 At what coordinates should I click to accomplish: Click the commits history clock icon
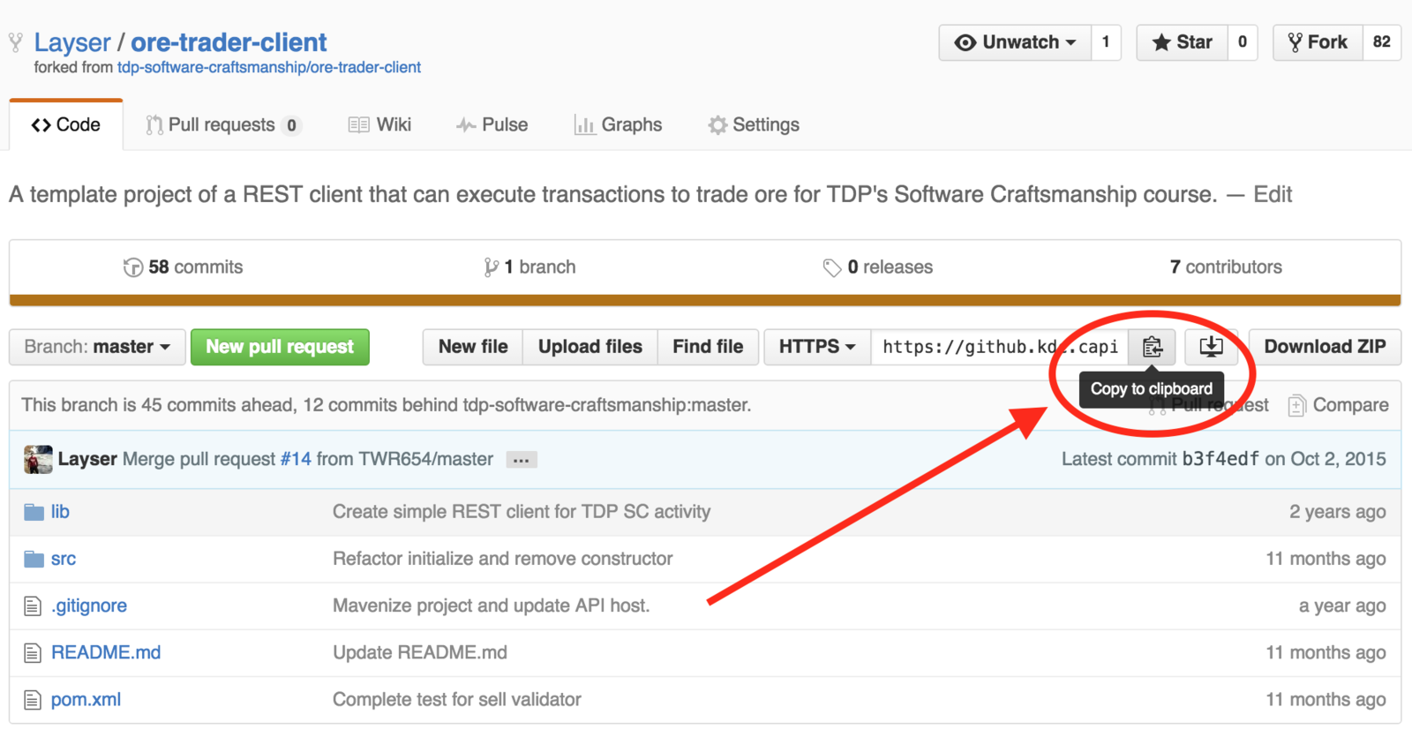coord(133,267)
